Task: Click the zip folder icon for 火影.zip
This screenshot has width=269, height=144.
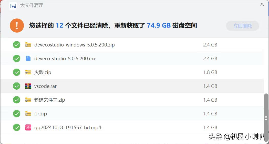Action: coord(28,72)
